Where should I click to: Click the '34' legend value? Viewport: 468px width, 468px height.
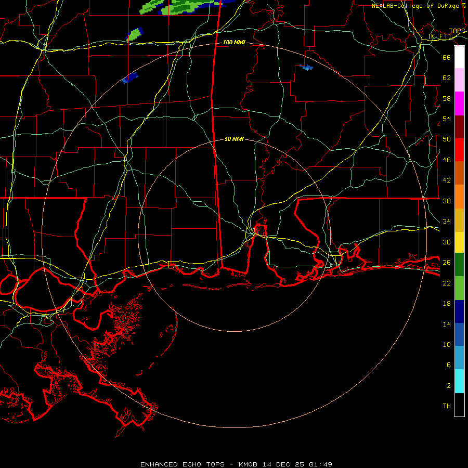pos(447,221)
